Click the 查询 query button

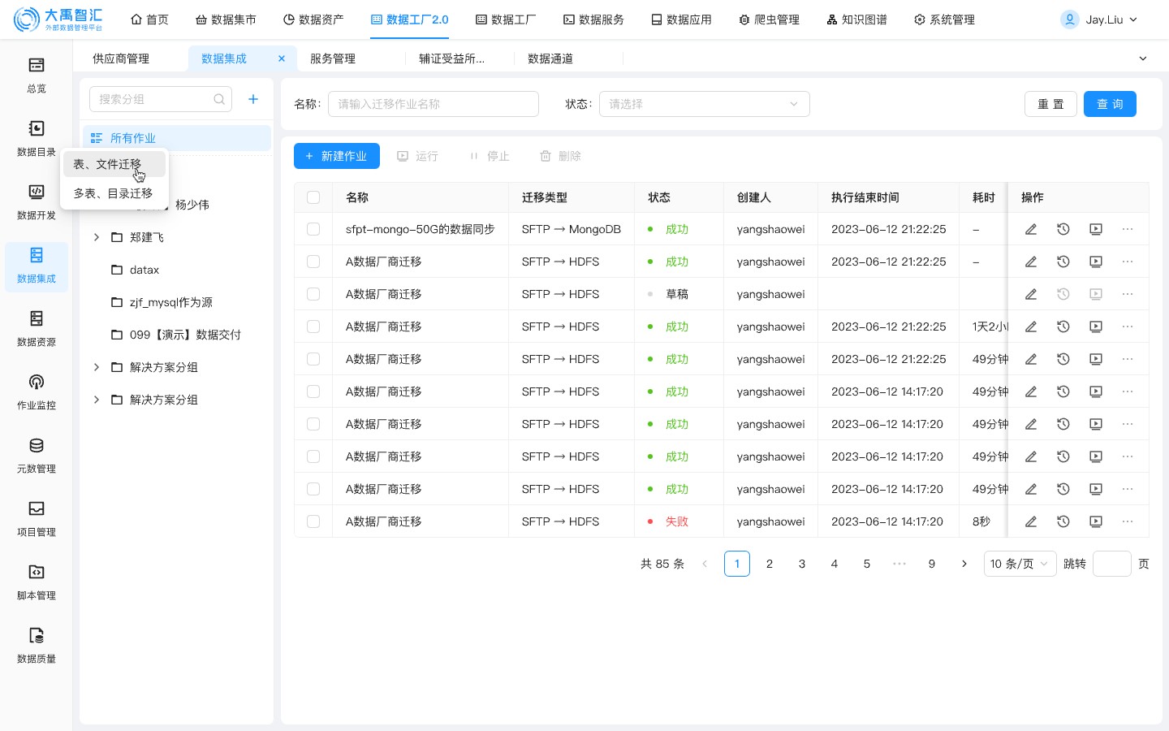tap(1110, 104)
